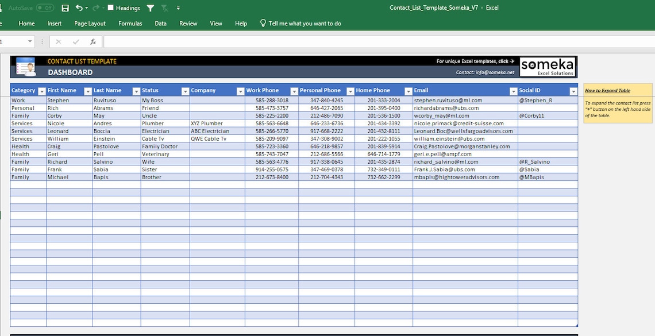Click the Tell me what you want to do box
Screen dimensions: 655x336
[299, 24]
